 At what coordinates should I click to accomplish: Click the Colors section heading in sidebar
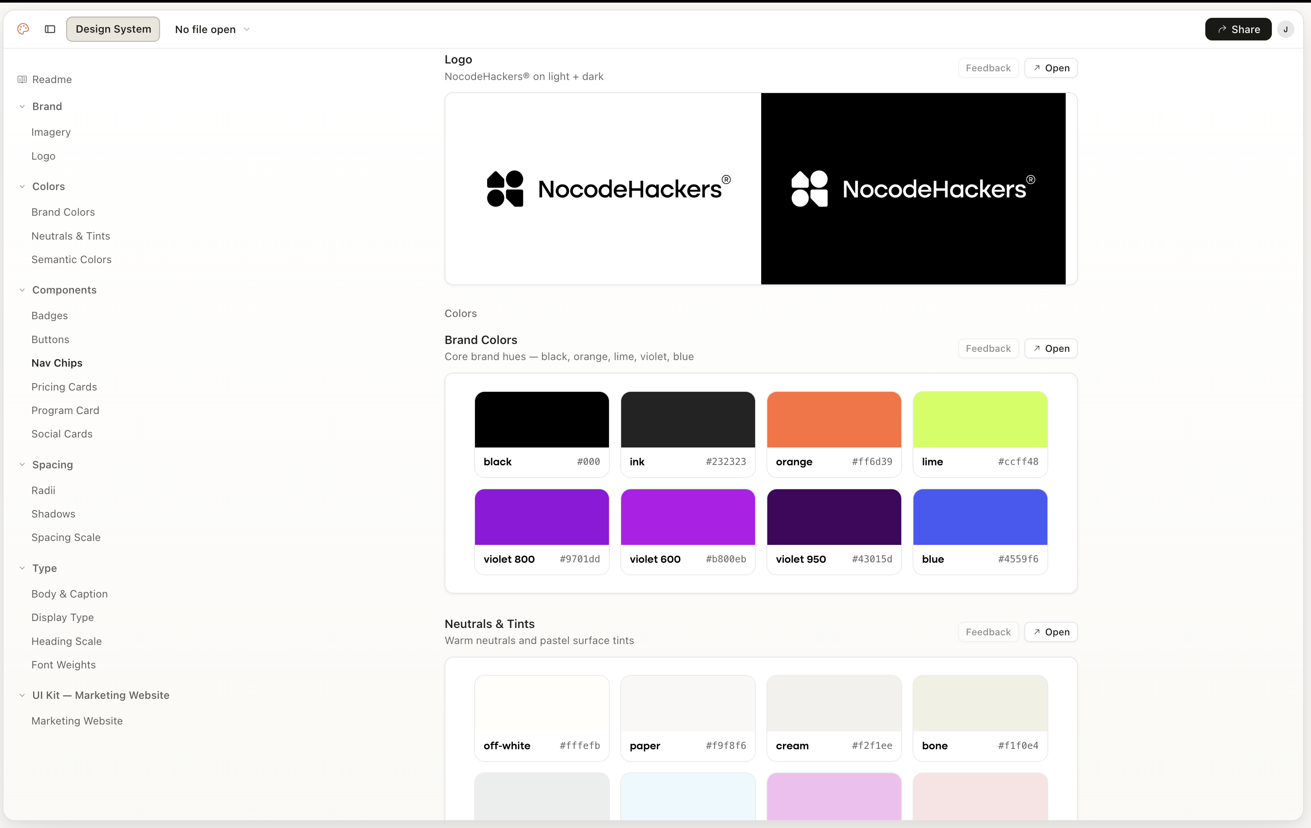[48, 187]
